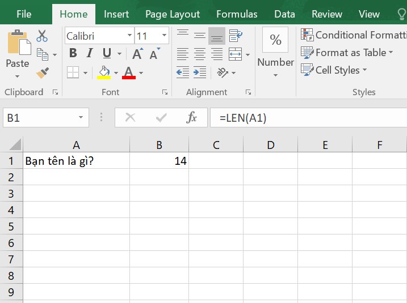Image resolution: width=407 pixels, height=303 pixels.
Task: Open Format as Table gallery
Action: coord(347,53)
